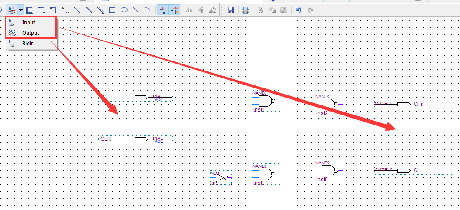Open the Pin tool dropdown arrow
The image size is (460, 210).
point(21,10)
